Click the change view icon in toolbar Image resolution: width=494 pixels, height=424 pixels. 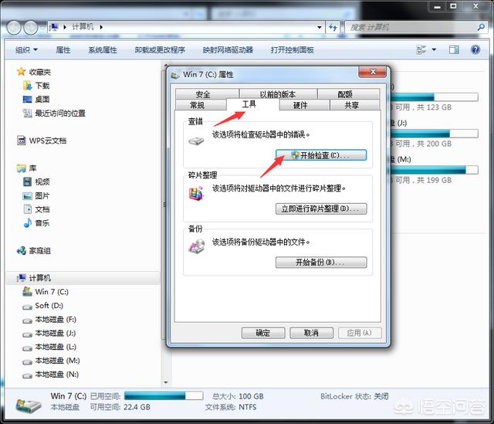(421, 49)
